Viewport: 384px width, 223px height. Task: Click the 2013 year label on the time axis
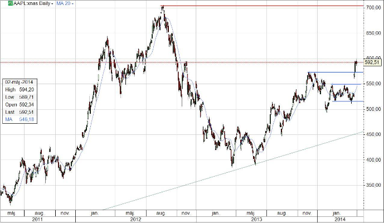point(256,219)
